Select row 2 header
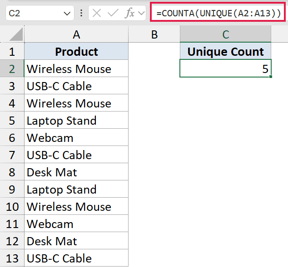Viewport: 288px width, 267px height. [12, 68]
